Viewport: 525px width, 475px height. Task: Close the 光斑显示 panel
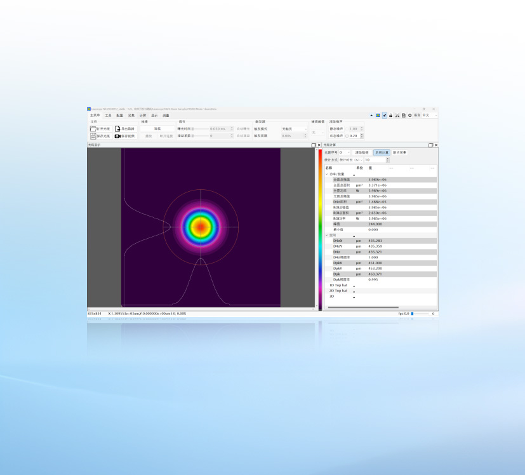point(319,145)
